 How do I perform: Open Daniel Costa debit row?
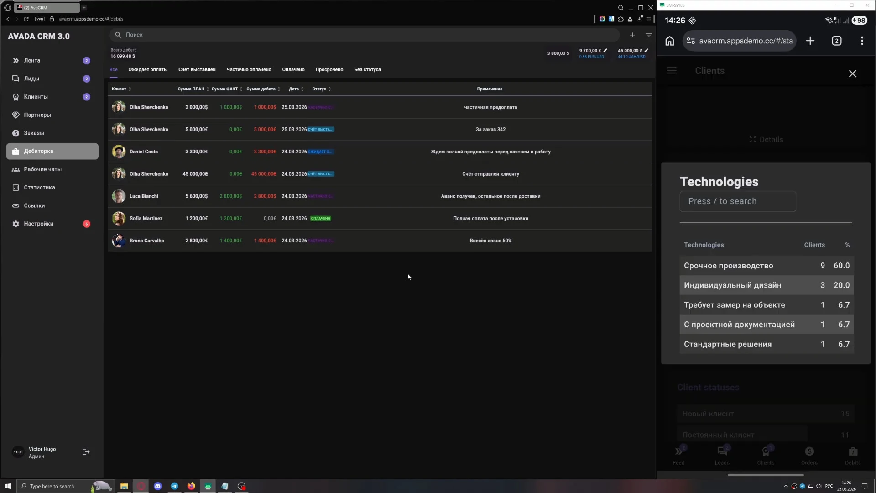379,152
